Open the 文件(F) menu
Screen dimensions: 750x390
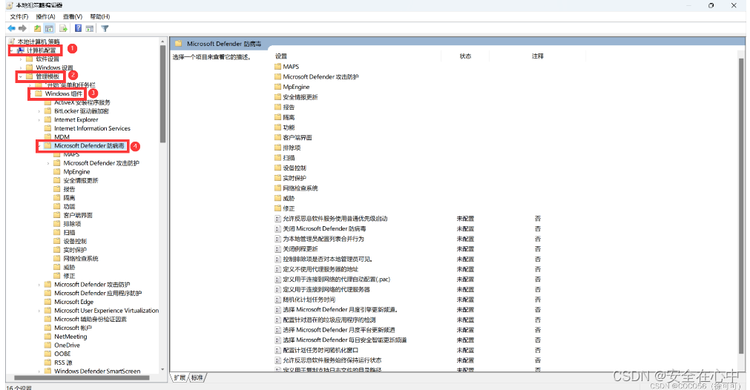click(x=19, y=17)
